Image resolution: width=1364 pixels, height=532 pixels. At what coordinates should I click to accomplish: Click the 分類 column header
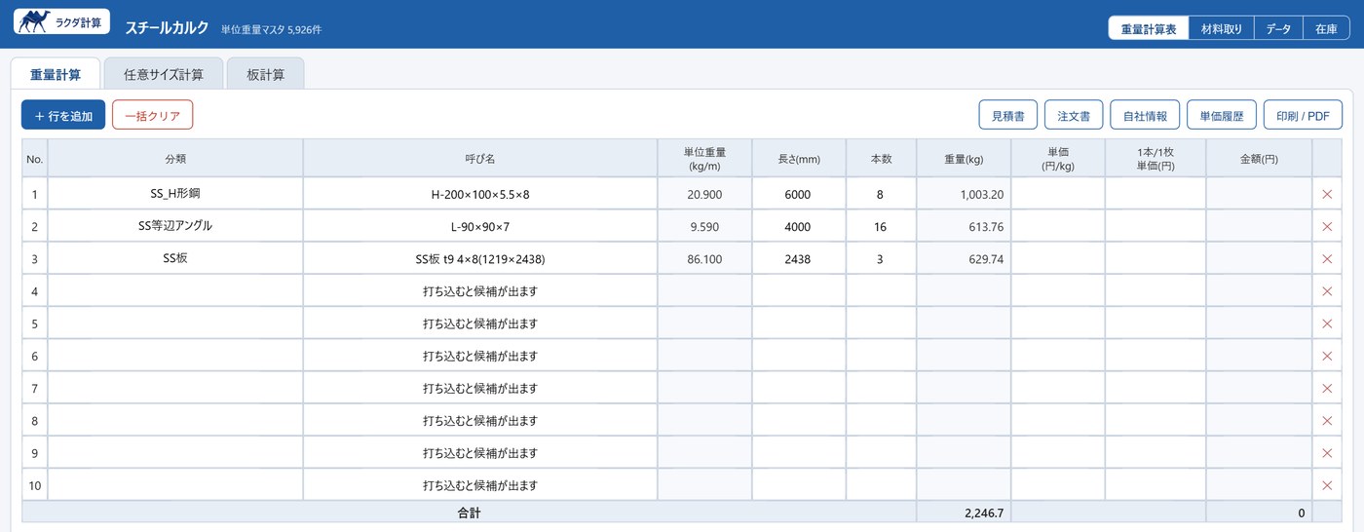(175, 158)
